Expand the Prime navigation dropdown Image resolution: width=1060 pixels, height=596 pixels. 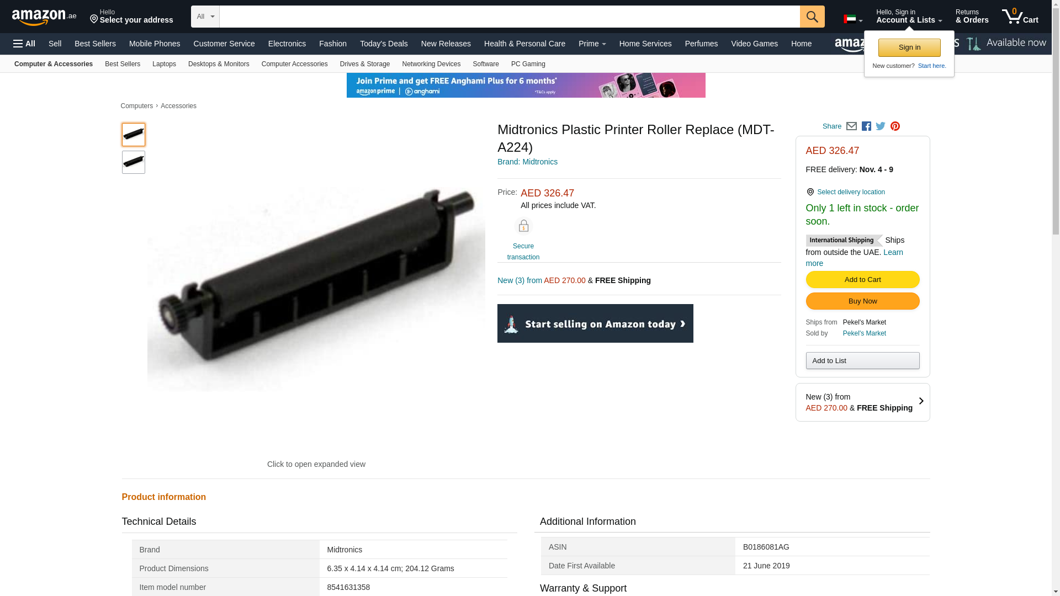pyautogui.click(x=592, y=44)
